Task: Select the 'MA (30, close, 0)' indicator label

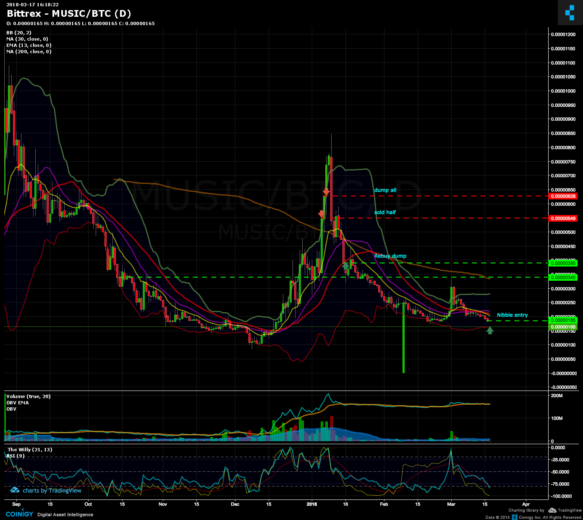Action: tap(27, 39)
